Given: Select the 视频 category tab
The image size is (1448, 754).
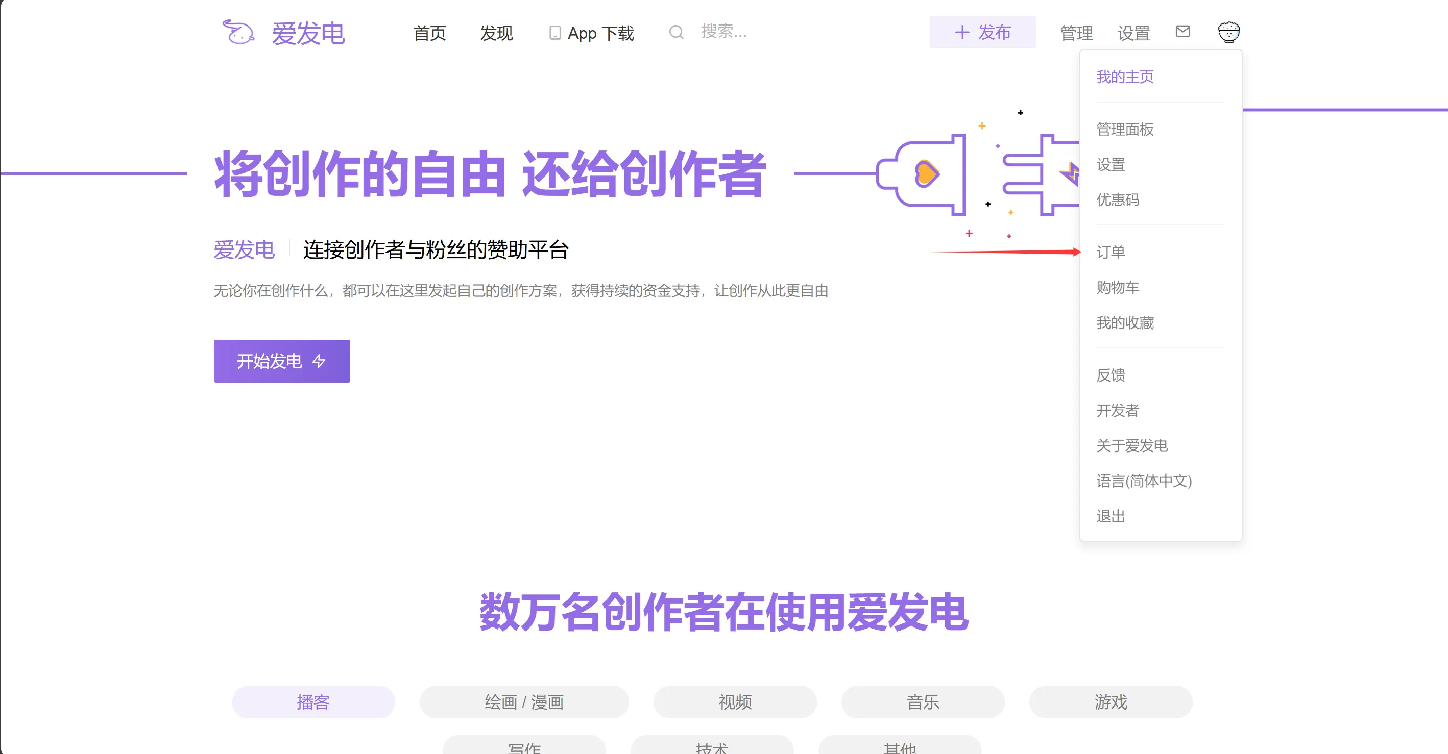Looking at the screenshot, I should 735,702.
